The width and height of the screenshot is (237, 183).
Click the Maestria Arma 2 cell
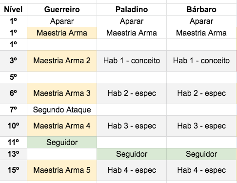tap(62, 61)
